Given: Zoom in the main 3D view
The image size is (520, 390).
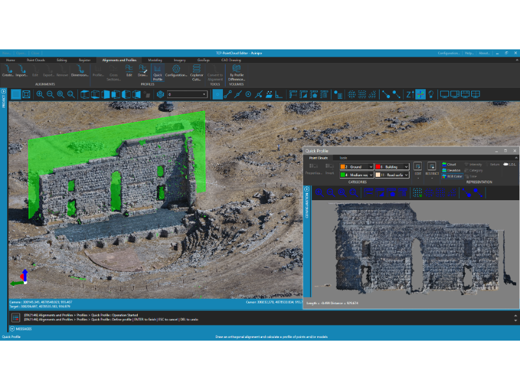Looking at the screenshot, I should point(40,94).
